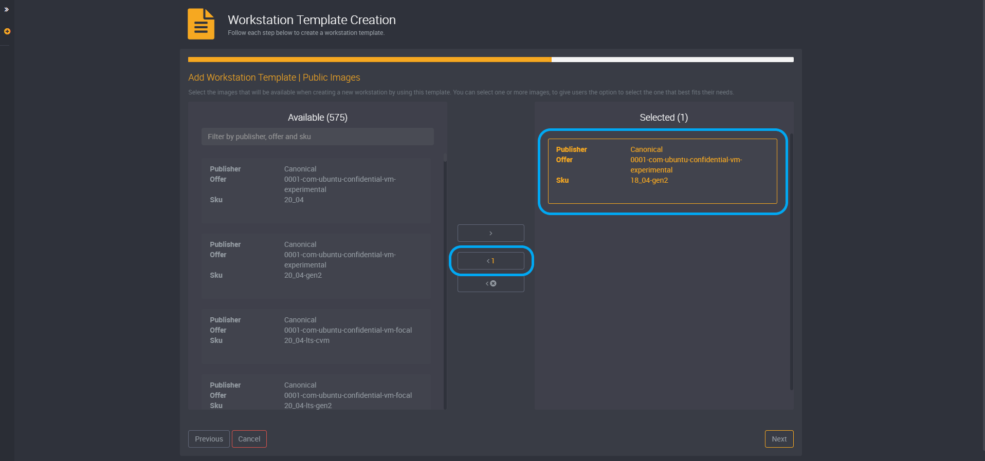Screen dimensions: 985x461
Task: Click the 'Workstation Template Creation' title
Action: tap(312, 20)
